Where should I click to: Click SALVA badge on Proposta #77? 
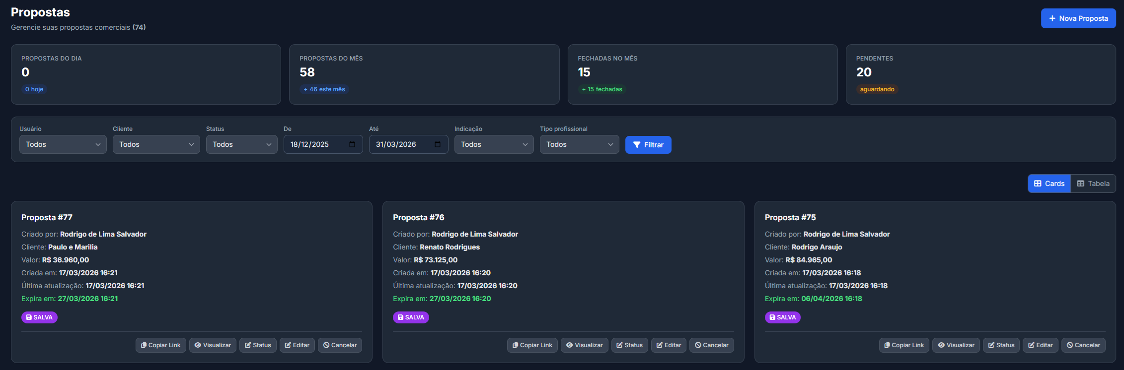39,317
